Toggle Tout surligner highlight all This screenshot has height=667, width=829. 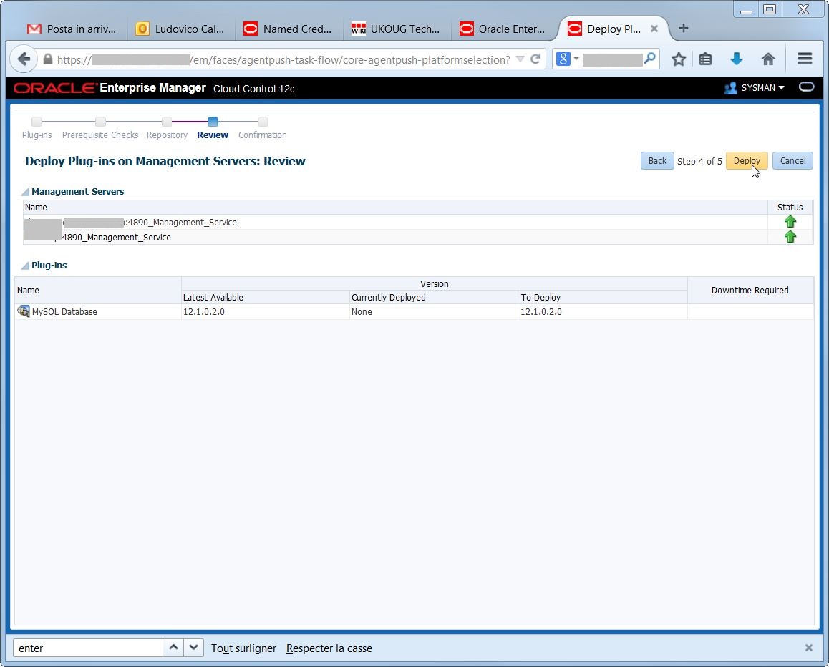click(x=243, y=648)
